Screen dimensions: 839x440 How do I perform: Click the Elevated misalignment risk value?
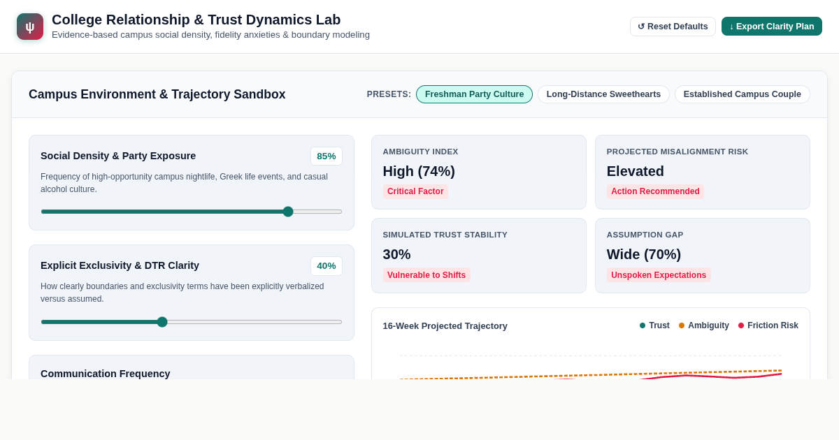coord(636,171)
